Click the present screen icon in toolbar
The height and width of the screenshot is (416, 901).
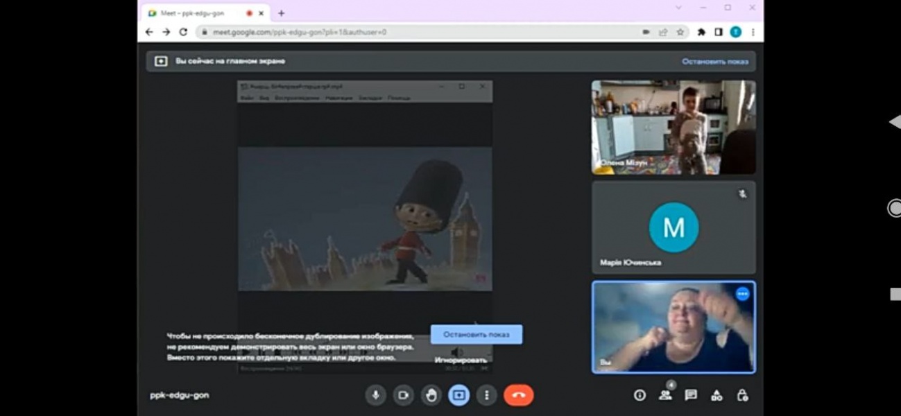tap(458, 395)
